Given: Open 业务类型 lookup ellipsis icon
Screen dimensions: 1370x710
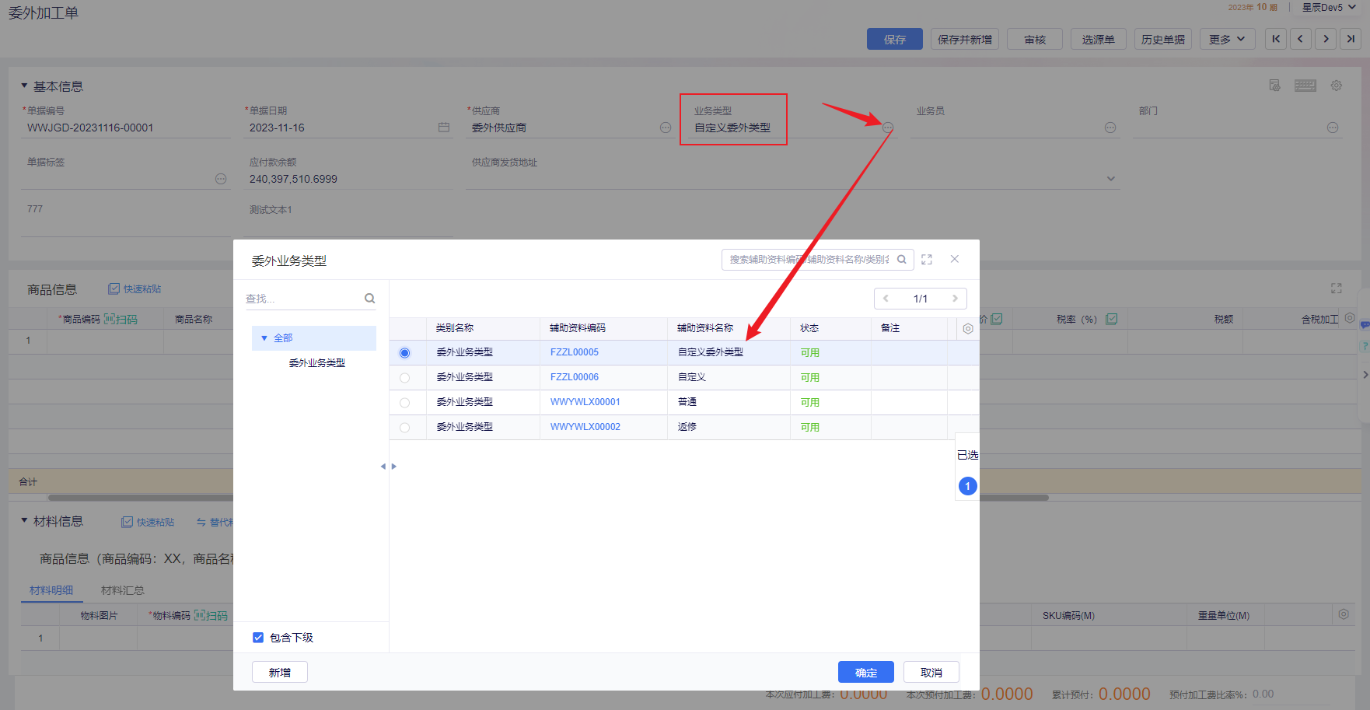Looking at the screenshot, I should 888,128.
